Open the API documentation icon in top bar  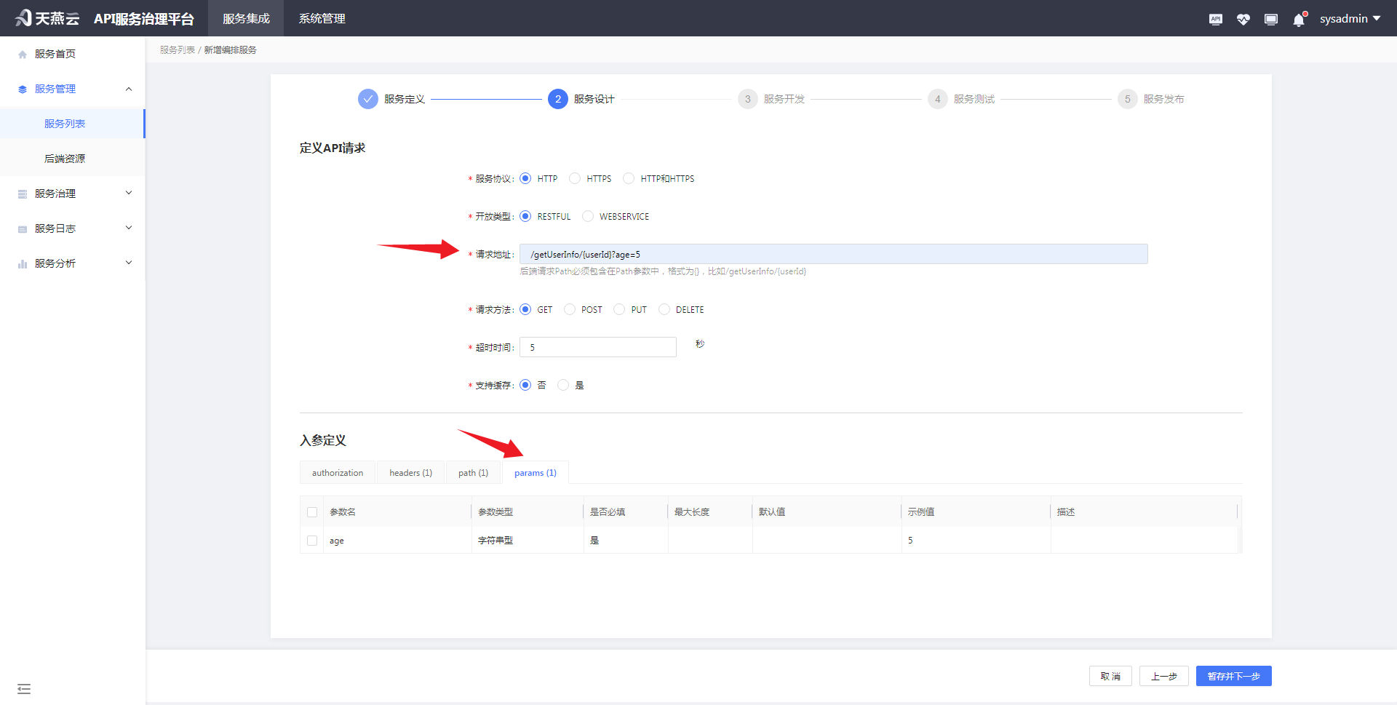(1215, 19)
